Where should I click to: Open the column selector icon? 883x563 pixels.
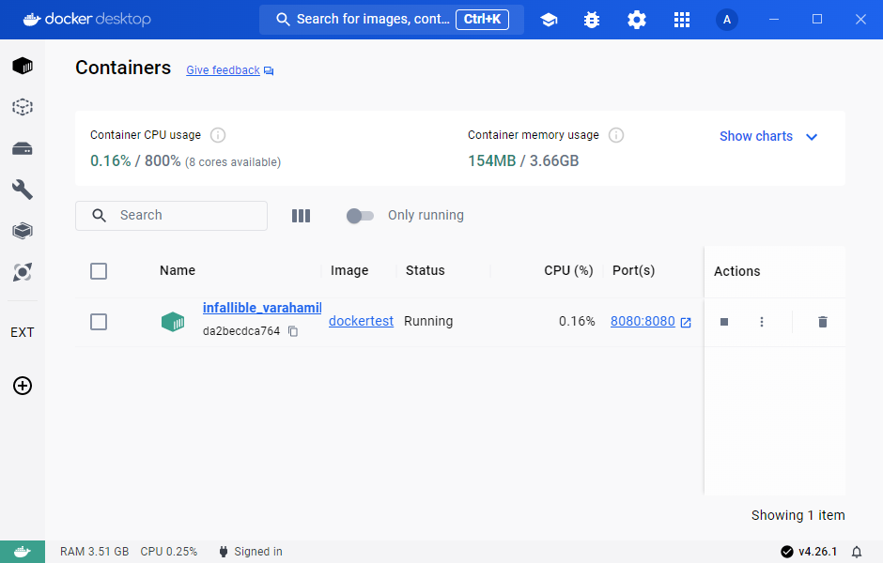[x=301, y=216]
